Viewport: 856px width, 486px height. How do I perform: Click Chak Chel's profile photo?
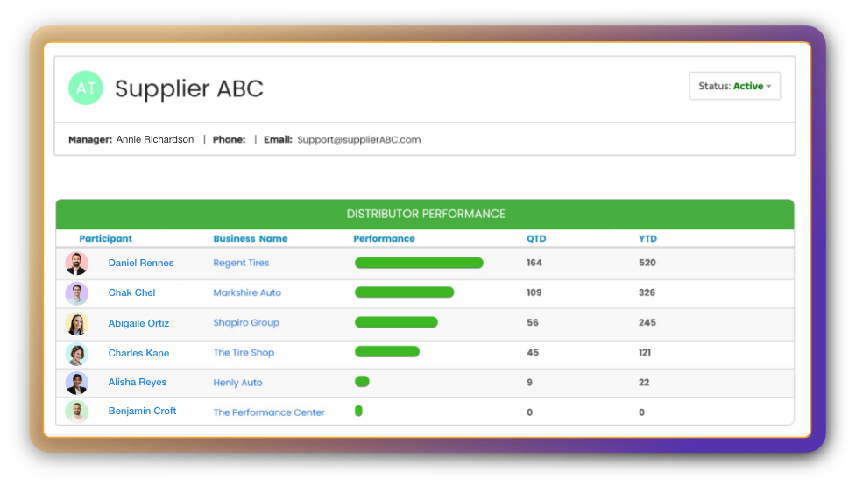pos(77,293)
